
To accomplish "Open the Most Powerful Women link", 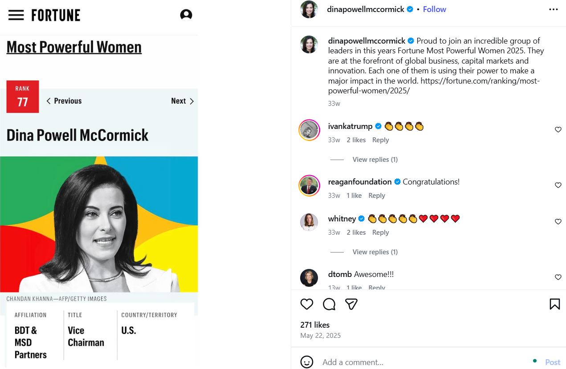I will pyautogui.click(x=74, y=47).
